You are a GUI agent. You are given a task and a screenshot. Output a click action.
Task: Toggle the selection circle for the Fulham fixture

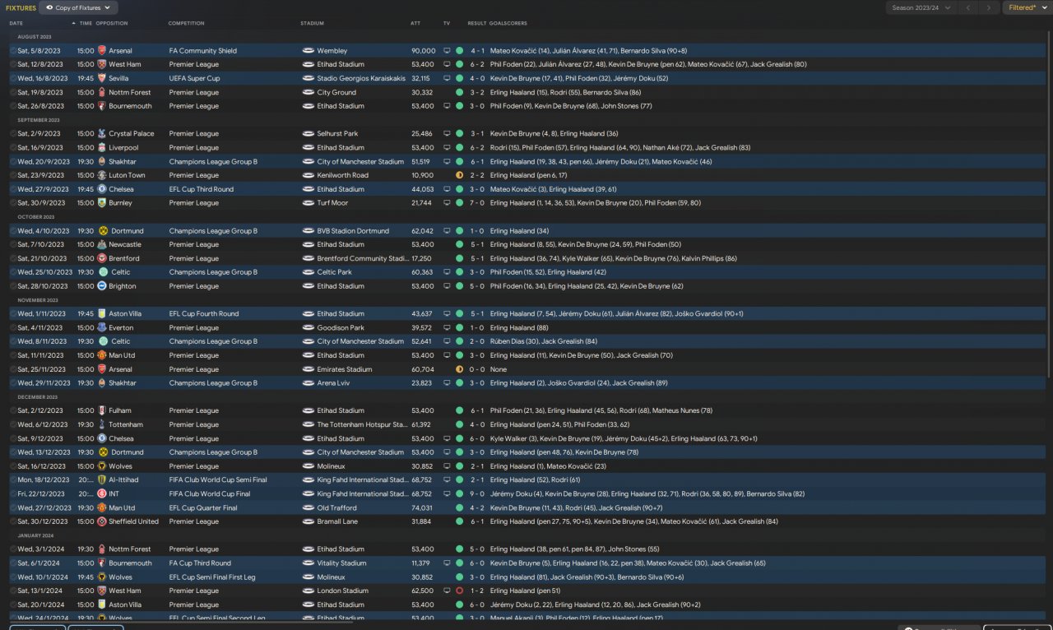click(12, 410)
